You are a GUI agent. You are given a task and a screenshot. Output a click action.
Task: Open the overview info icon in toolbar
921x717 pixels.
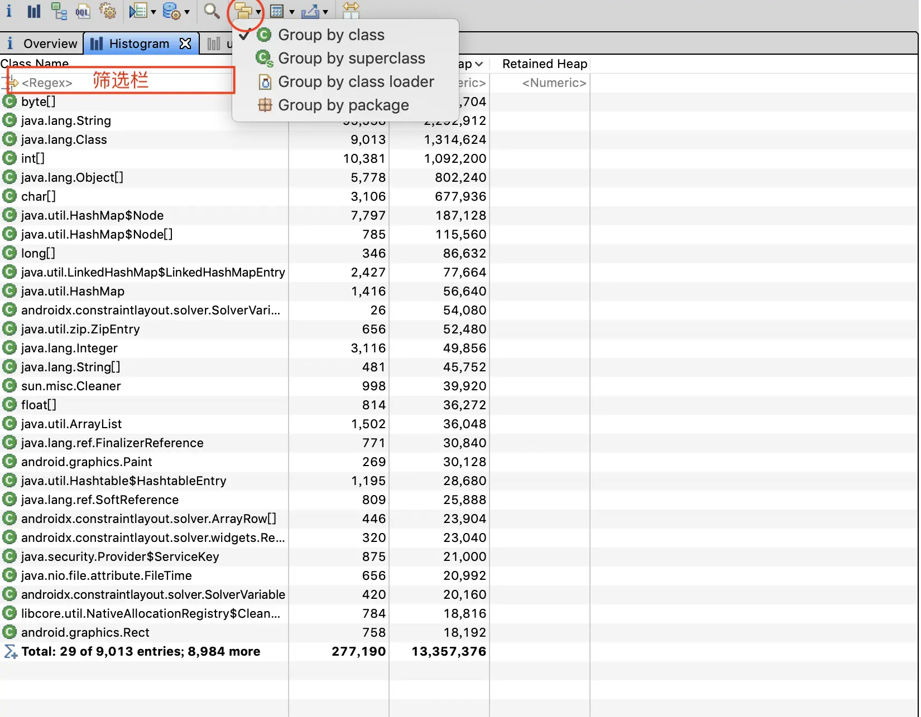pyautogui.click(x=9, y=10)
